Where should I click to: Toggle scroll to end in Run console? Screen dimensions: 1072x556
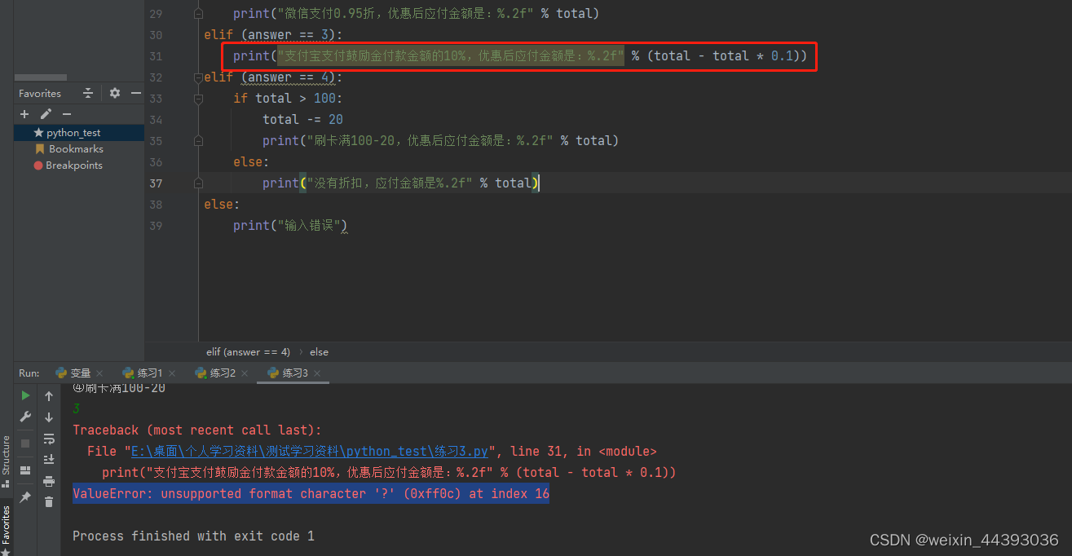tap(49, 460)
